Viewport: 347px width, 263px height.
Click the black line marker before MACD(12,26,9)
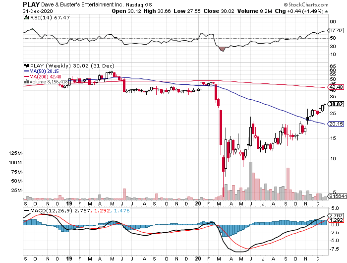point(26,211)
